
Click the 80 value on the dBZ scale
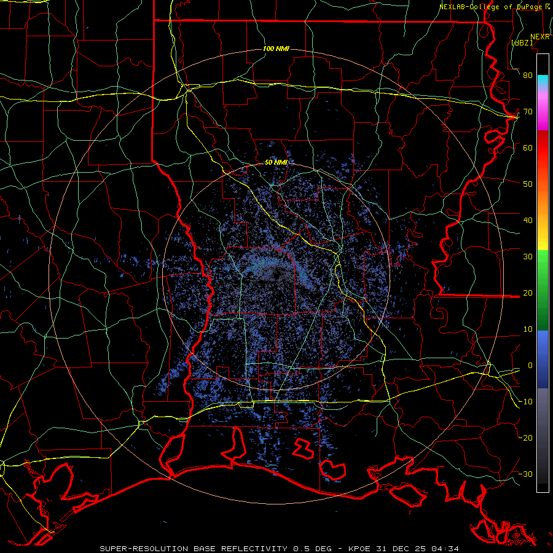(528, 75)
